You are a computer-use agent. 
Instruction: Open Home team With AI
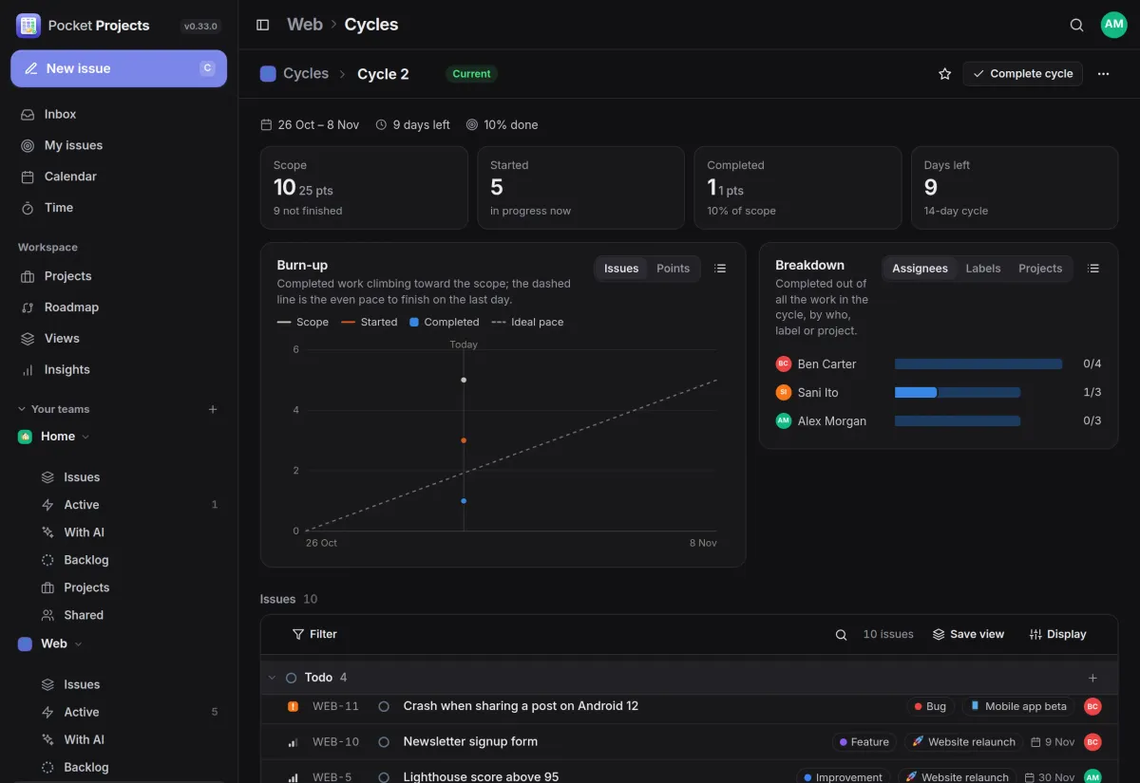(128, 532)
